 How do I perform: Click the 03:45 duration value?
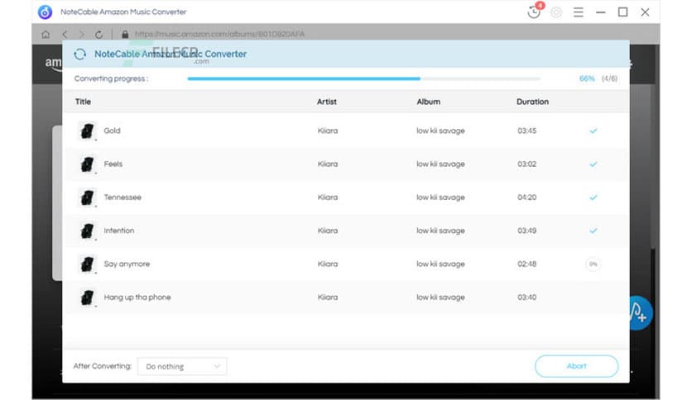pos(527,131)
